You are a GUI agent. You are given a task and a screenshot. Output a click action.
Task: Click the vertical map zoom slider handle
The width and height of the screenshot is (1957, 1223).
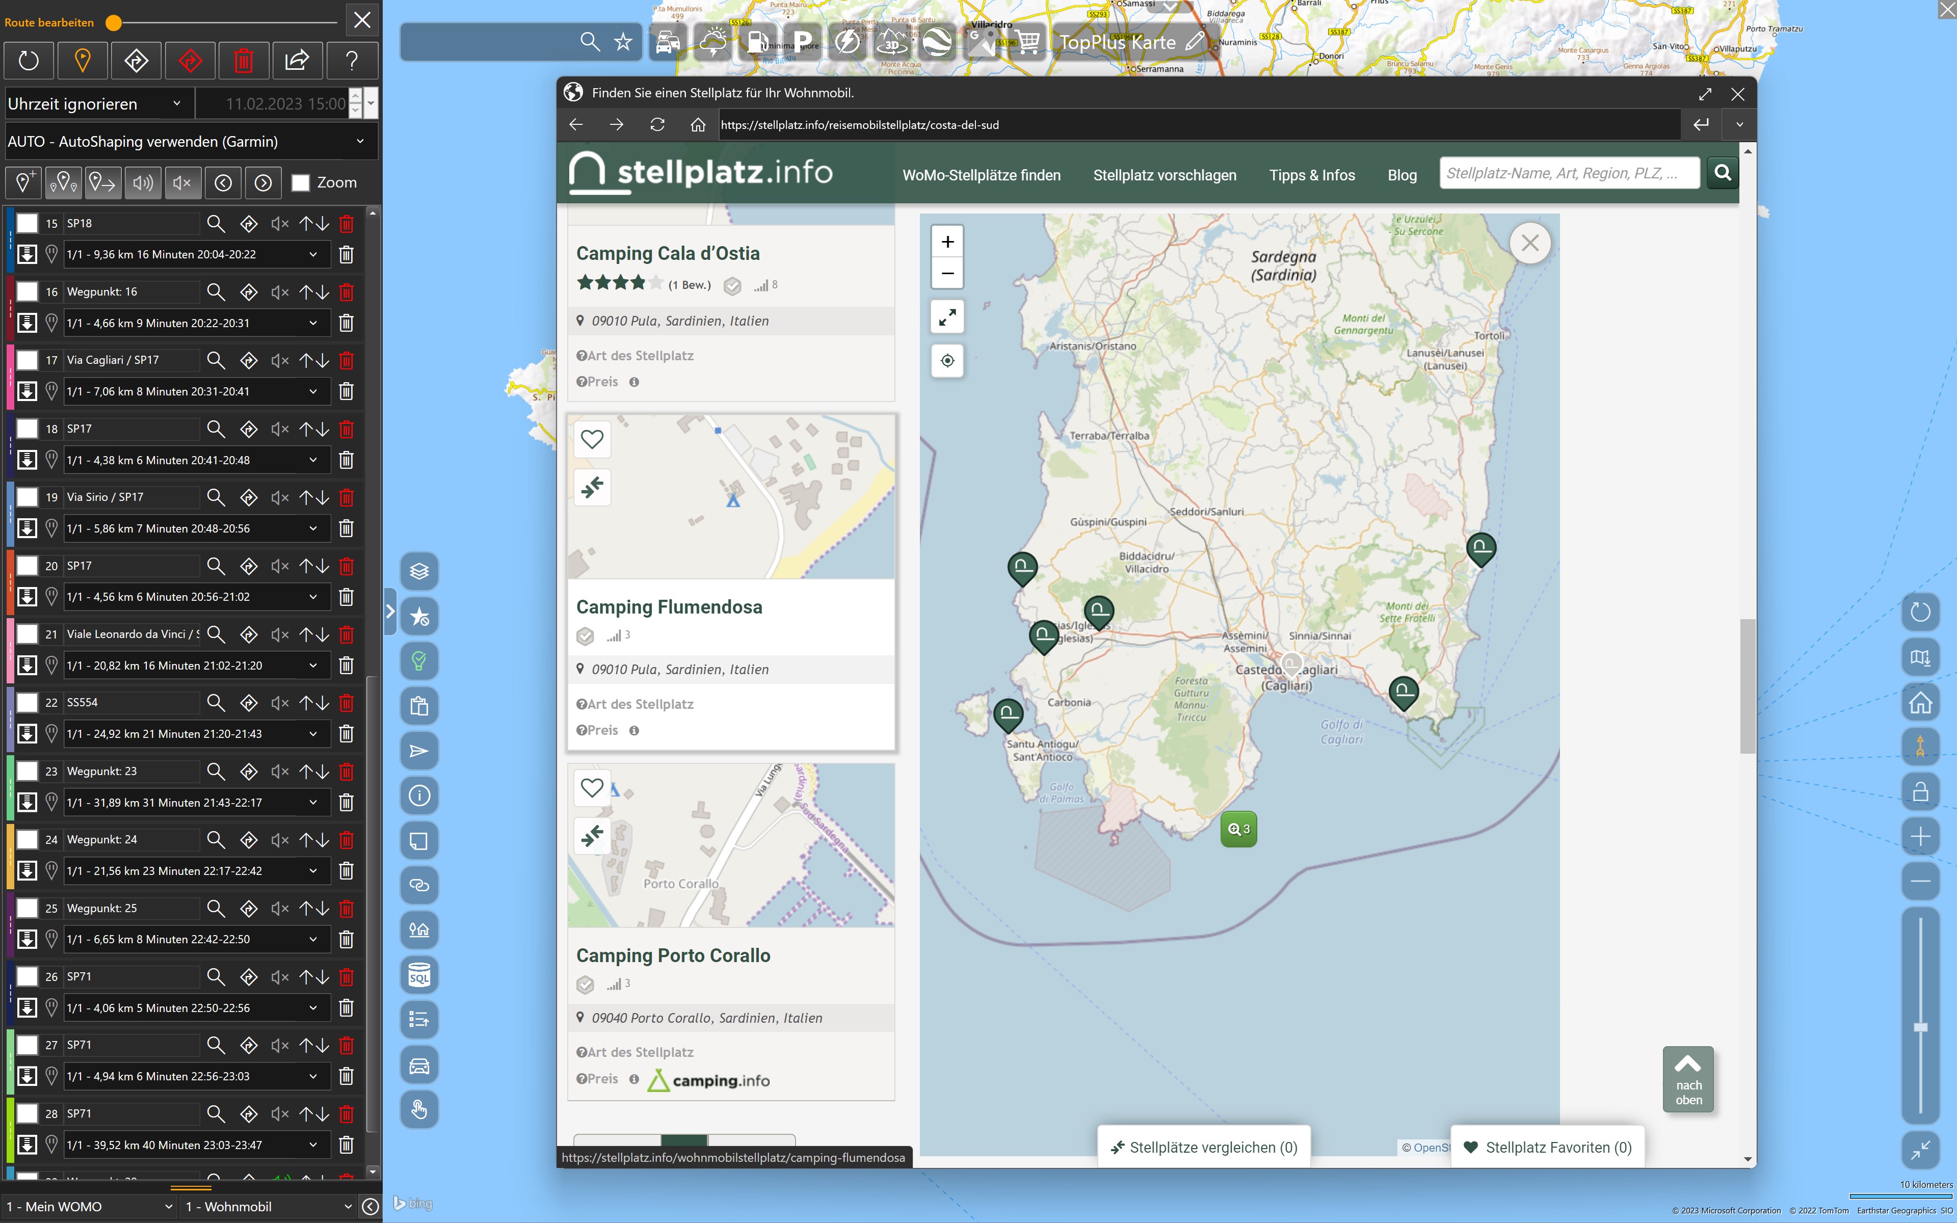pos(1921,1027)
